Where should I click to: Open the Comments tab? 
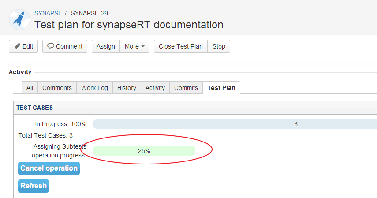(57, 88)
